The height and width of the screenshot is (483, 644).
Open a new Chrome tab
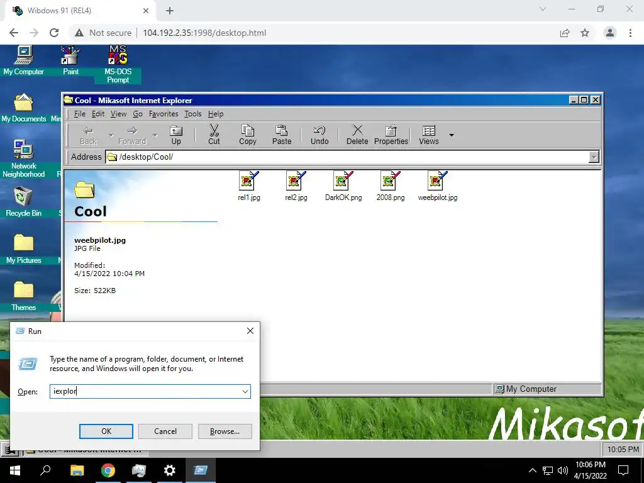click(170, 11)
